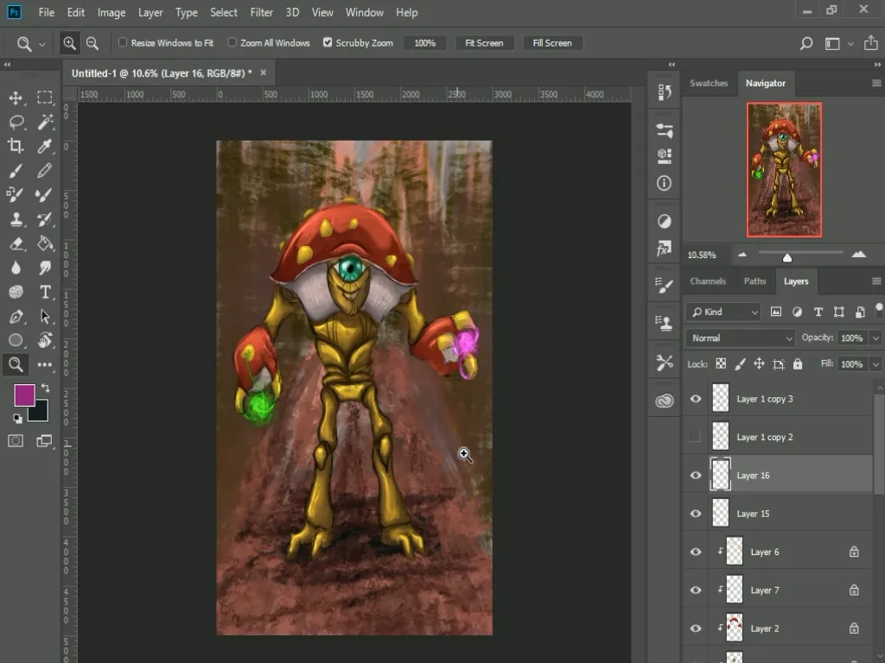The image size is (885, 663).
Task: Click the 100% zoom button
Action: [425, 43]
